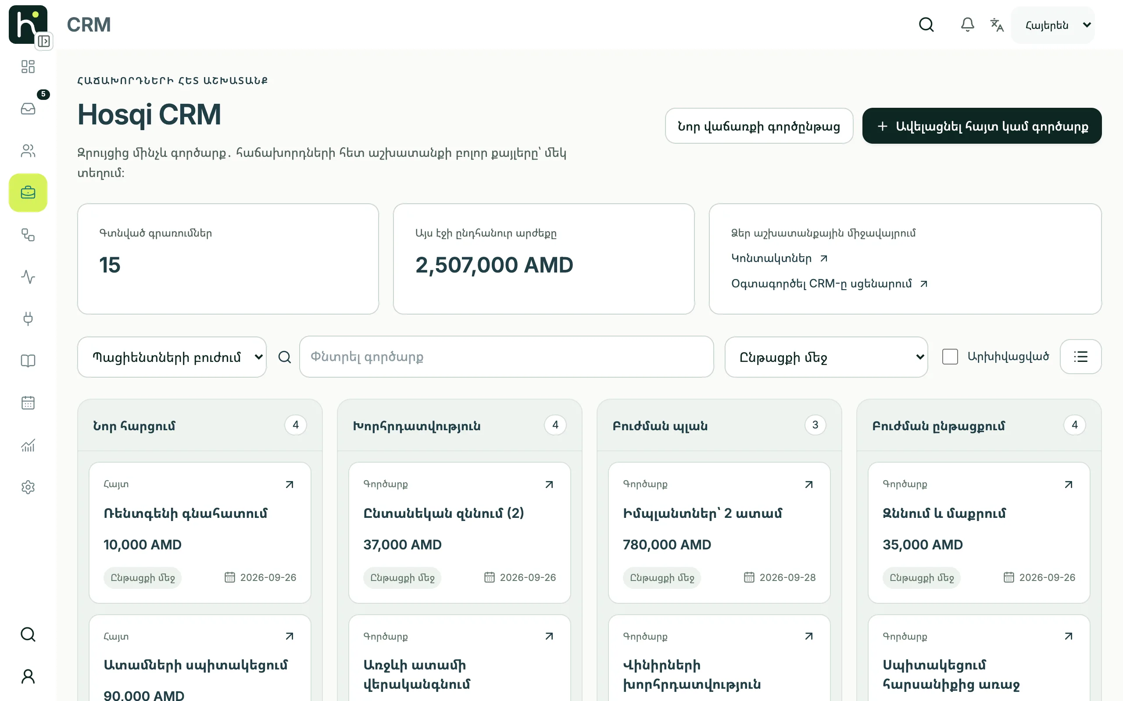Screen dimensions: 1123x701
Task: Click Ավելացնել հայտ կամ գործարք button
Action: 982,126
